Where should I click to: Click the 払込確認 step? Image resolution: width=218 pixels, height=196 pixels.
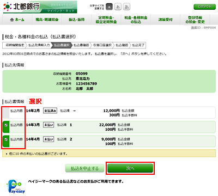click(x=122, y=45)
